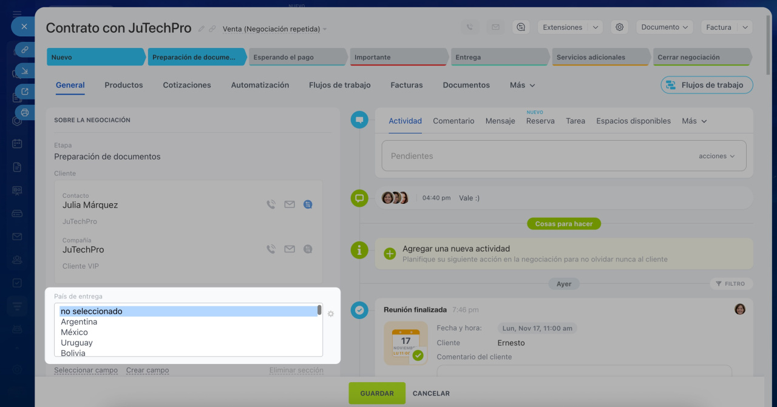Set pipeline stage to Esperando el pago
777x407 pixels.
click(297, 58)
